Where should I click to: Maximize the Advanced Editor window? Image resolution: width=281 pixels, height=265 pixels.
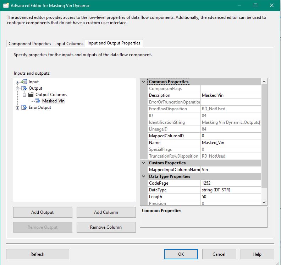coord(255,5)
